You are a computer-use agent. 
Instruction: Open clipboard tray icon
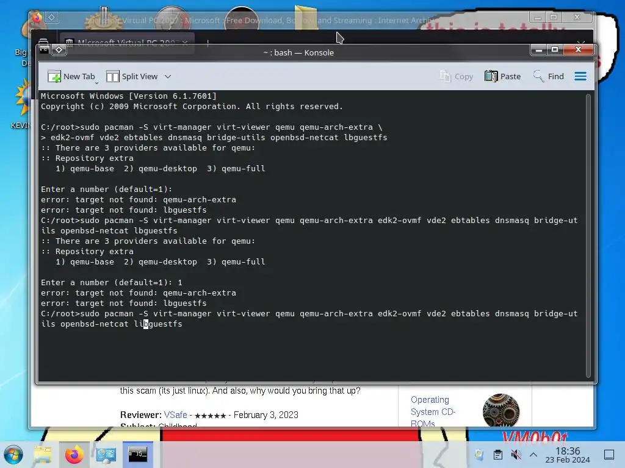[497, 455]
